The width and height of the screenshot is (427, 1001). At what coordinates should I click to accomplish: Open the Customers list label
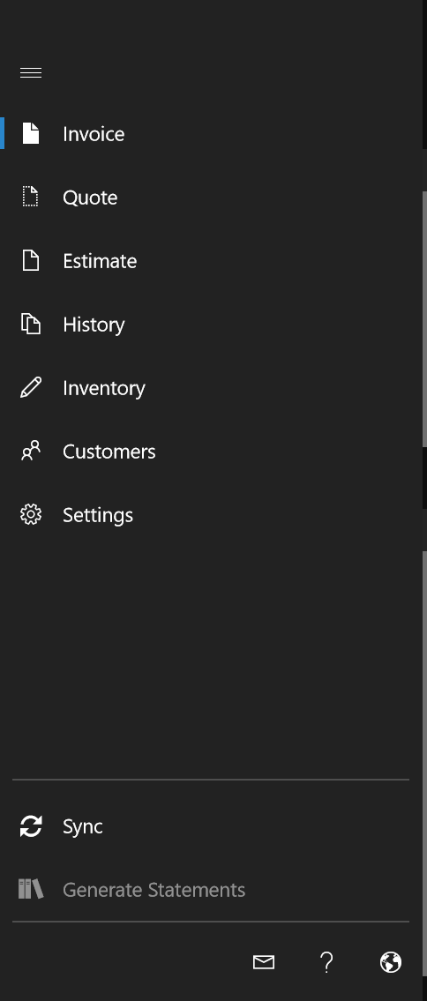[109, 452]
